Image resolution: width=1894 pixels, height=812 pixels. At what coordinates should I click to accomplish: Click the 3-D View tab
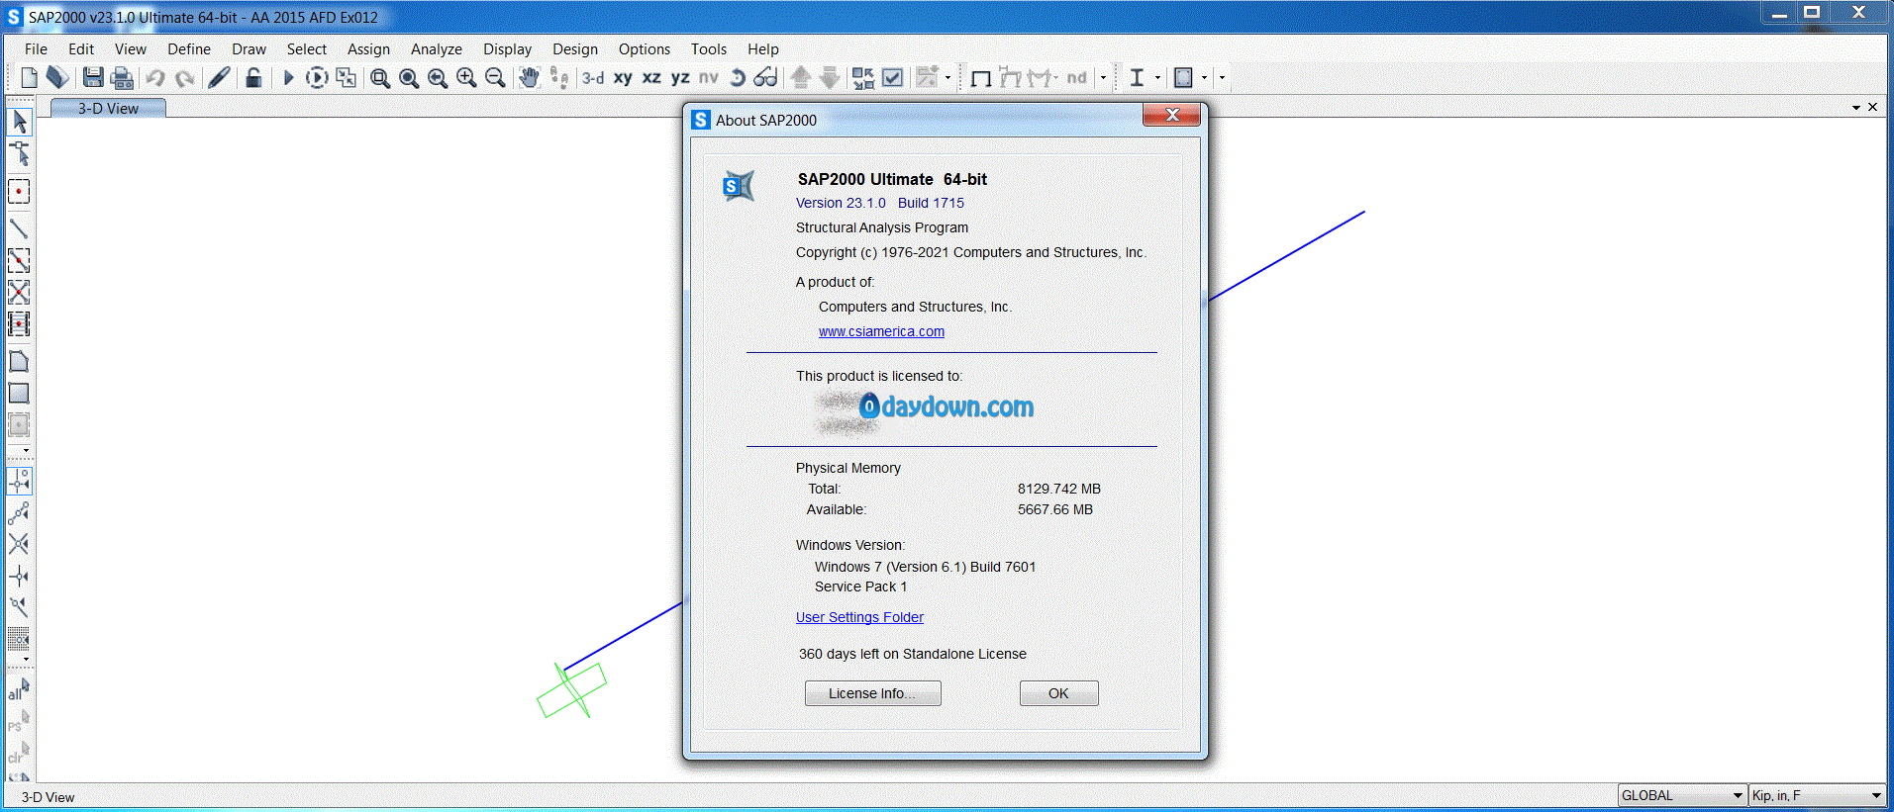[108, 108]
